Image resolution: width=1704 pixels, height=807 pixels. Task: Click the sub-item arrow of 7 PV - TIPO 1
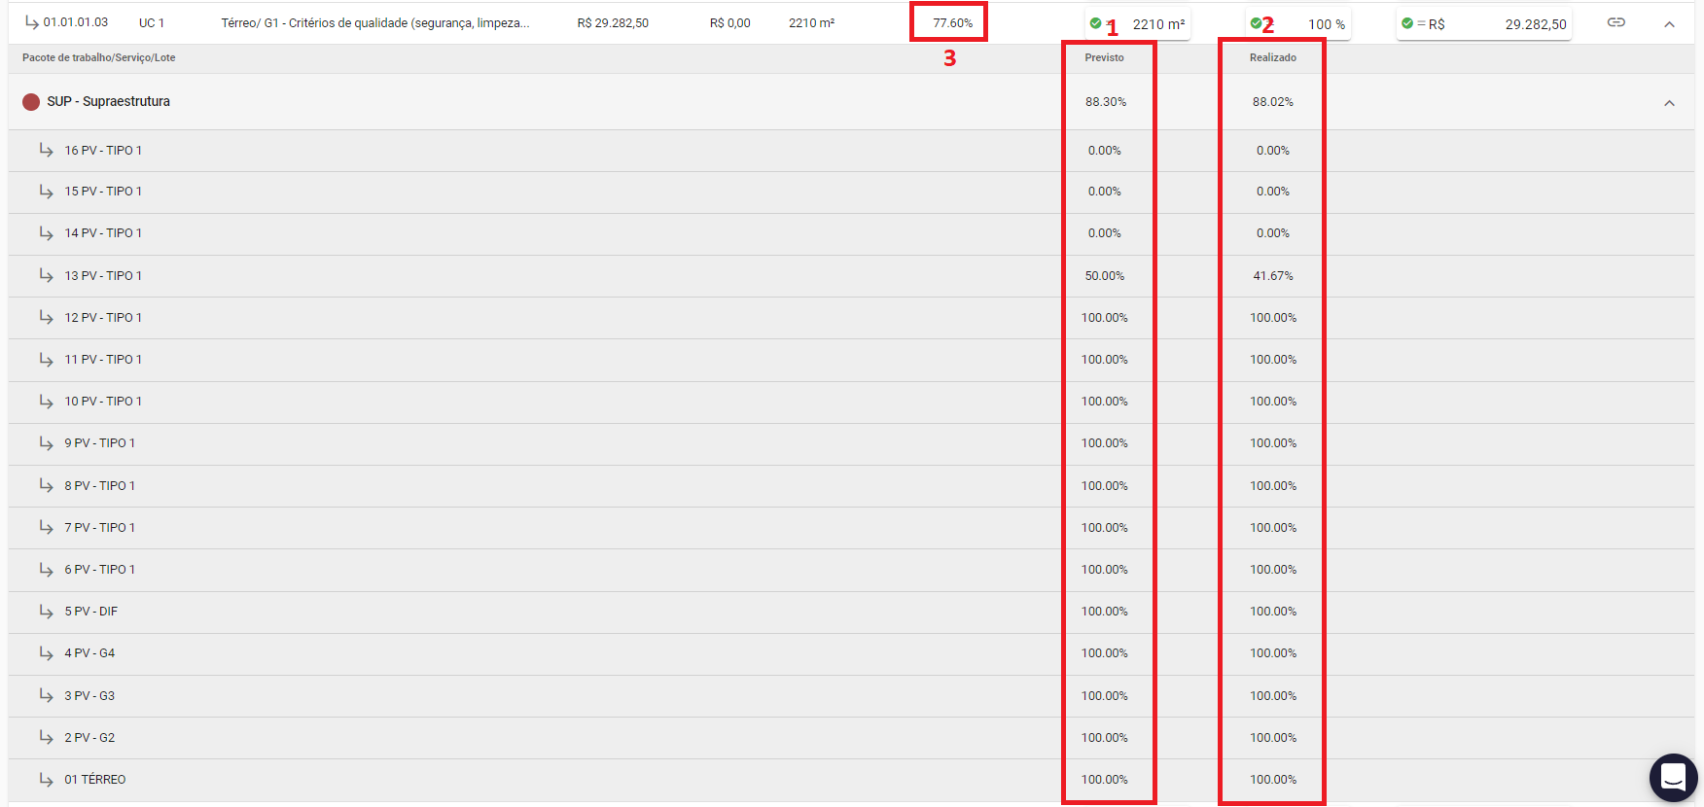coord(46,527)
